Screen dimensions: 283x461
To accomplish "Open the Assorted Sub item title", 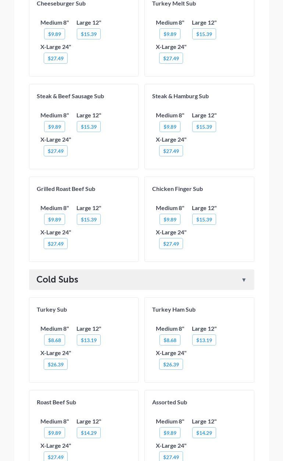I will 169,402.
